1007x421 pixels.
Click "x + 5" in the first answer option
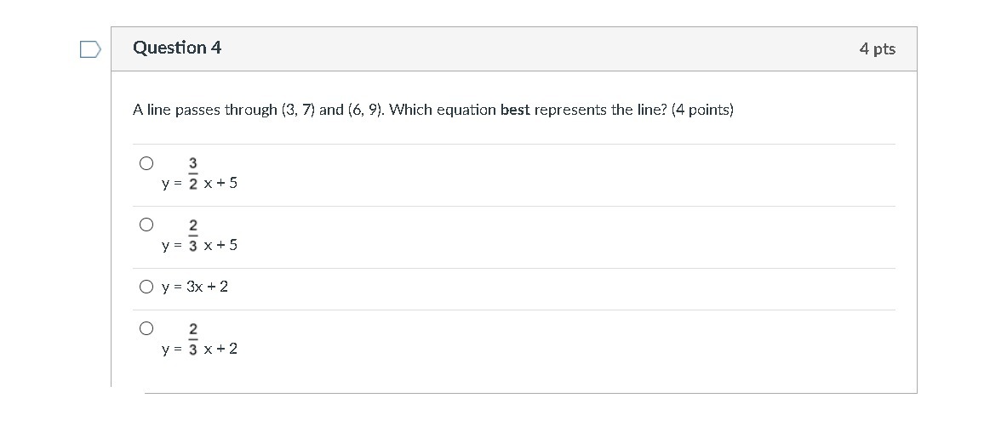pyautogui.click(x=220, y=183)
